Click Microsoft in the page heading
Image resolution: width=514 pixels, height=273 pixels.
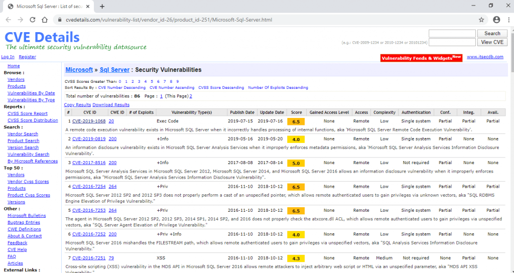tap(79, 70)
